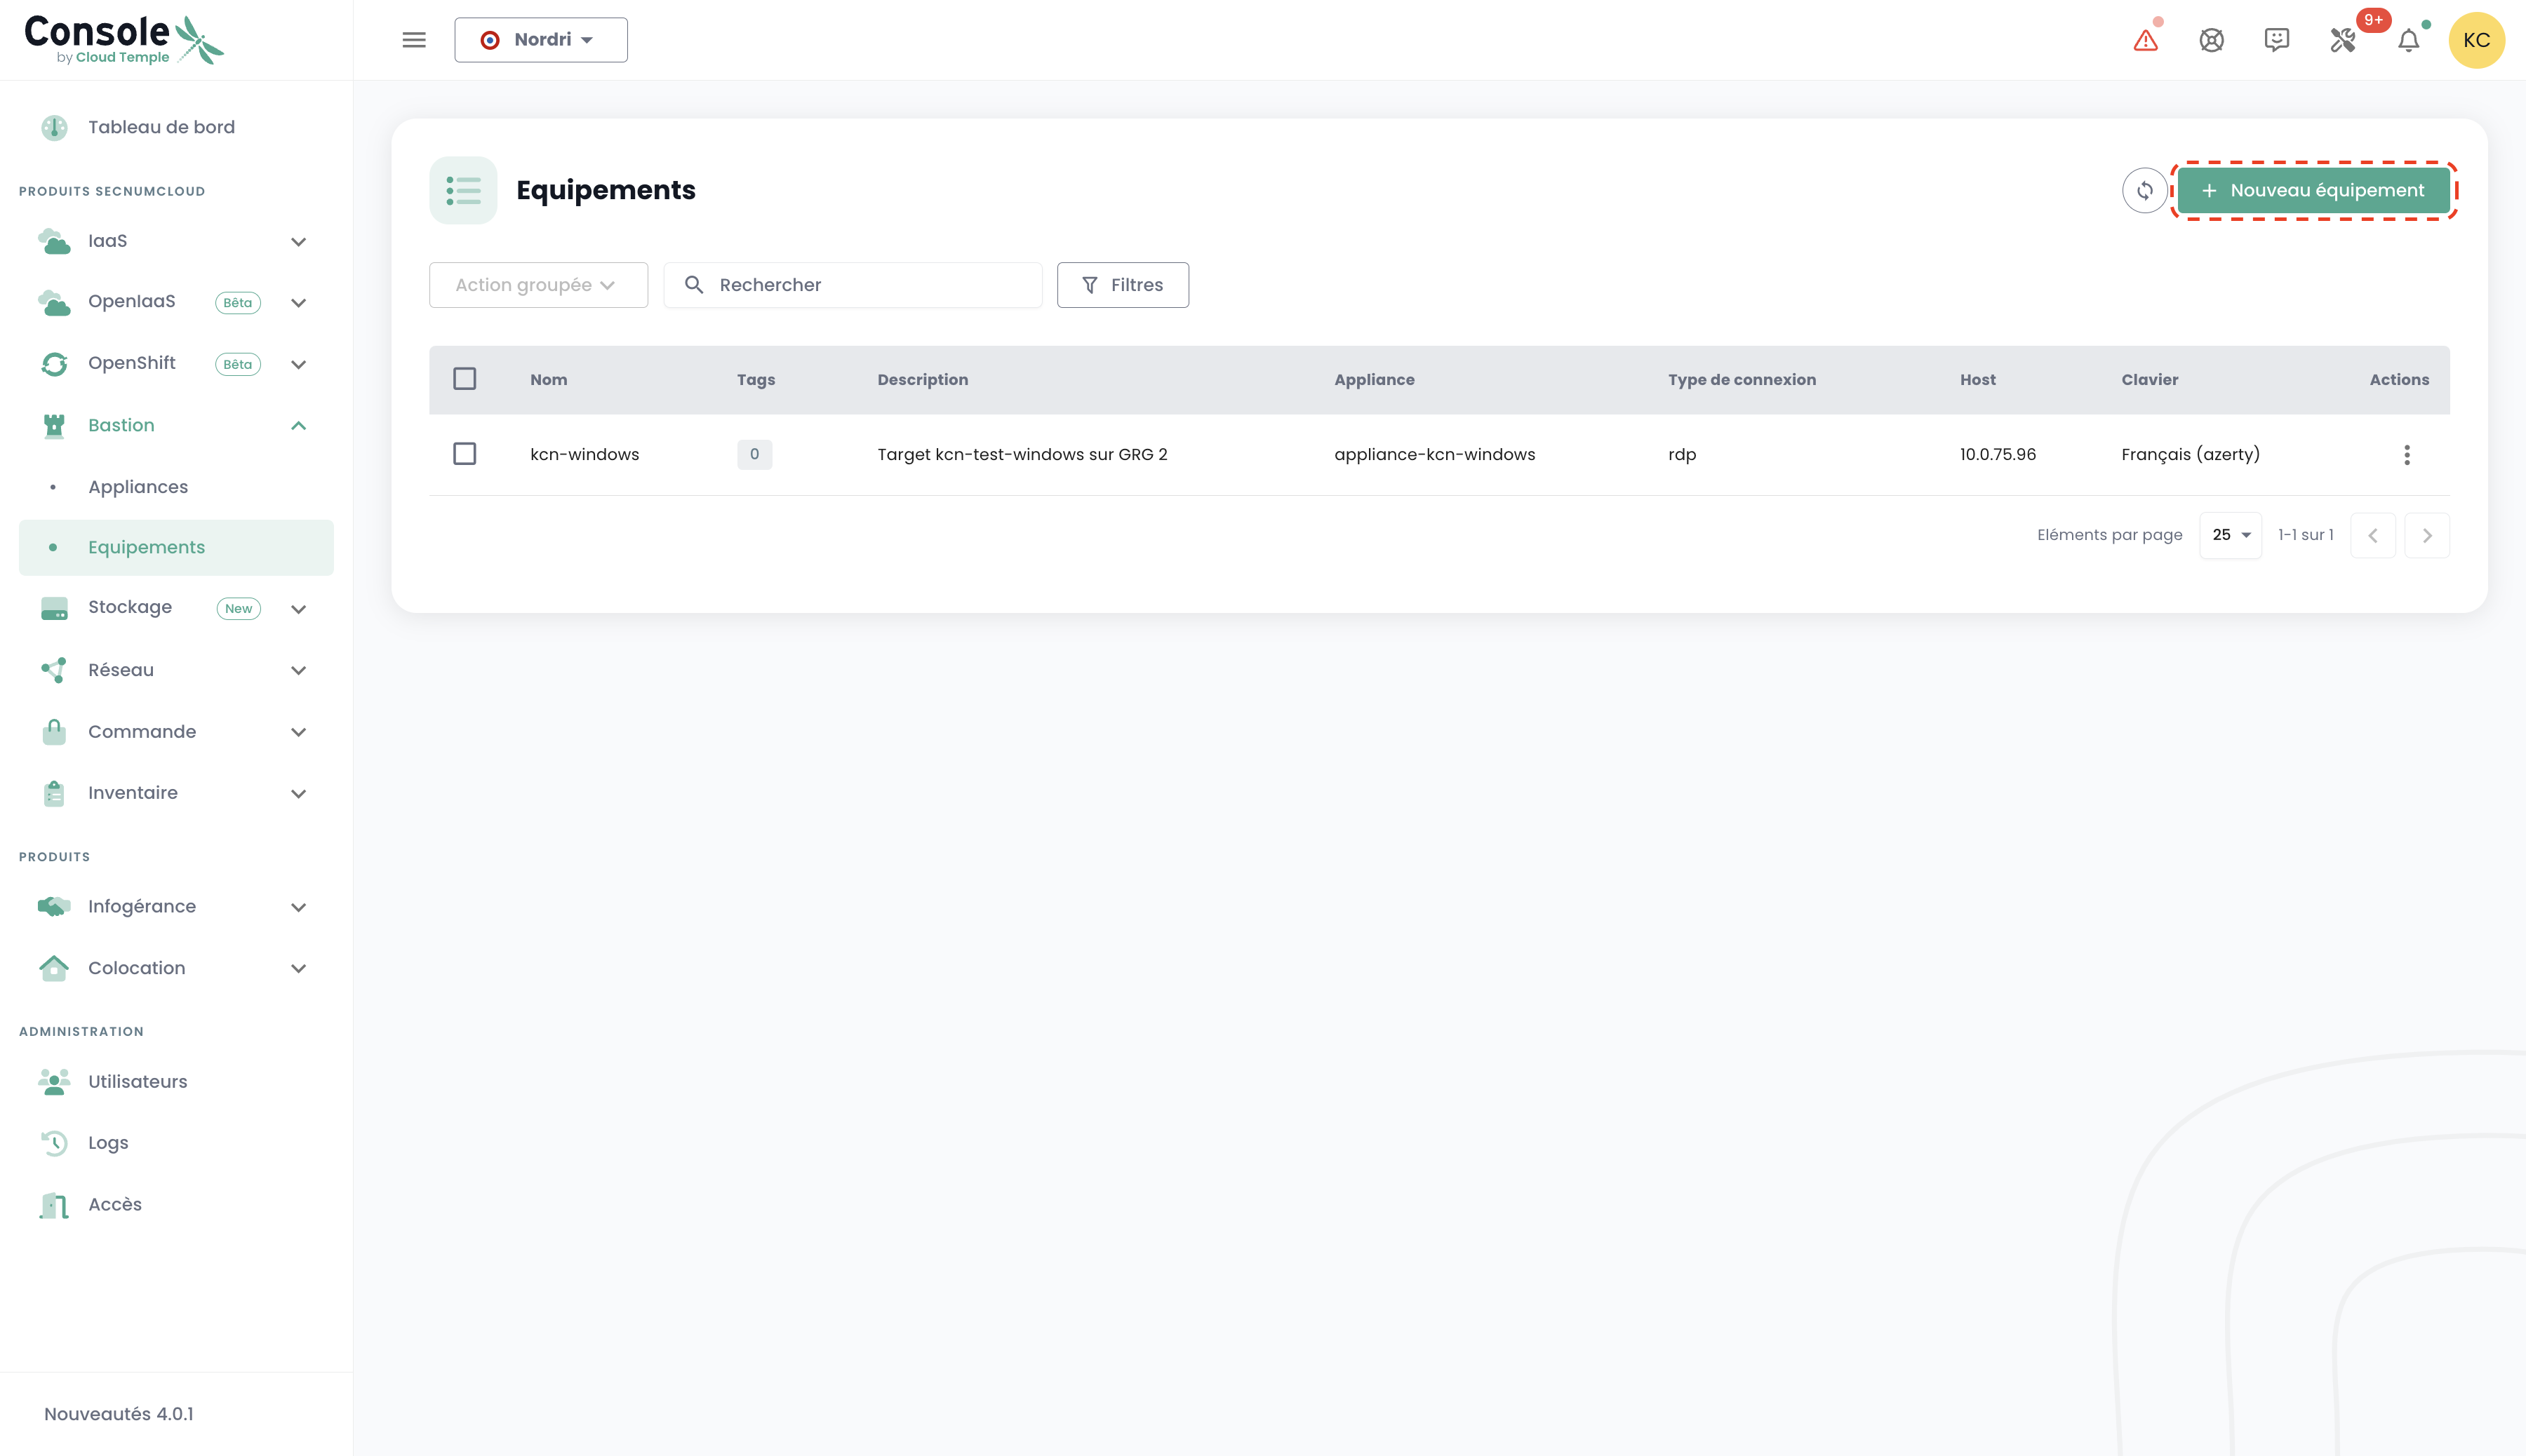Open the notifications bell
This screenshot has width=2526, height=1456.
tap(2409, 40)
